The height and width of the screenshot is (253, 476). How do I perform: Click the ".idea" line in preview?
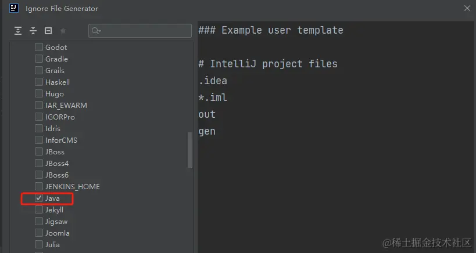(213, 81)
